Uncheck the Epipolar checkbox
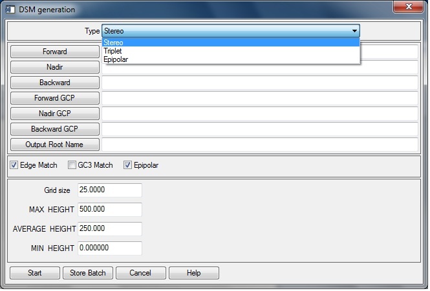 tap(127, 165)
